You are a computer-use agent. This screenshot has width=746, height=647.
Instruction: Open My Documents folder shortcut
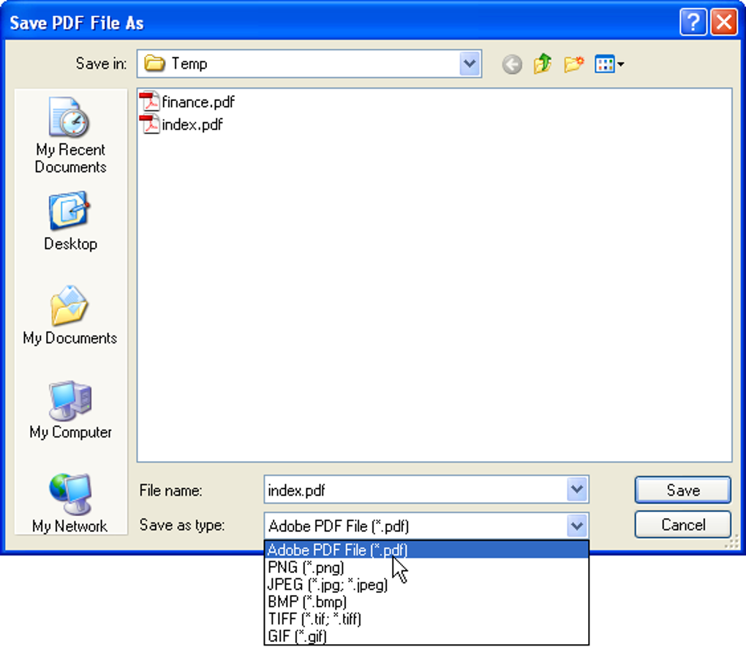tap(70, 315)
